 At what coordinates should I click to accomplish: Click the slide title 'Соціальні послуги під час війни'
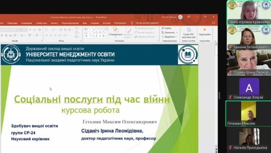pos(92,100)
